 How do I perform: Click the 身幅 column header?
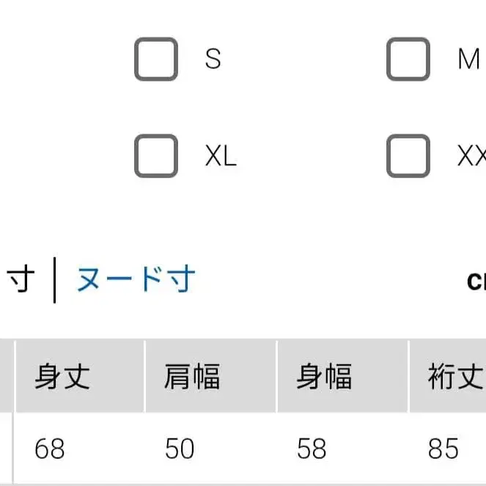(324, 377)
